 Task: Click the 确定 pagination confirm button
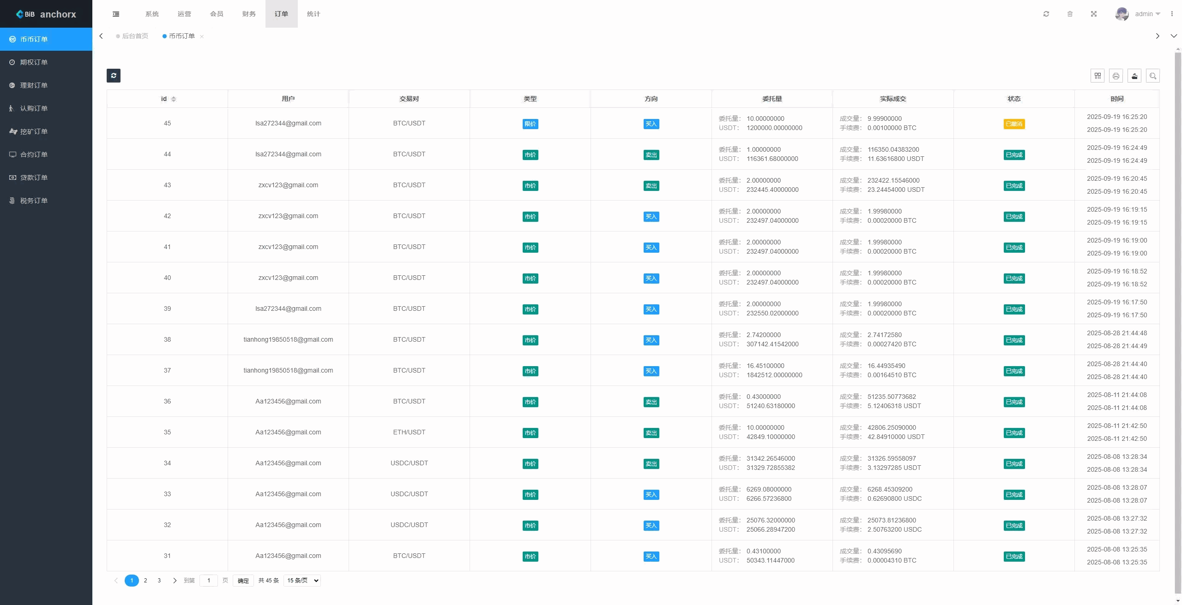click(x=243, y=581)
